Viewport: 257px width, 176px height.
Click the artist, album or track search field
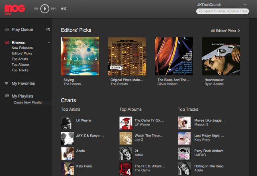tap(222, 11)
